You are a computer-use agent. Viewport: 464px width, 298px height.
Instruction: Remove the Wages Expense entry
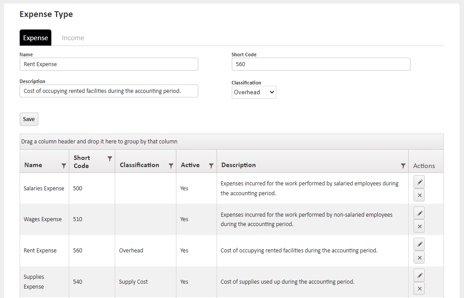[419, 227]
